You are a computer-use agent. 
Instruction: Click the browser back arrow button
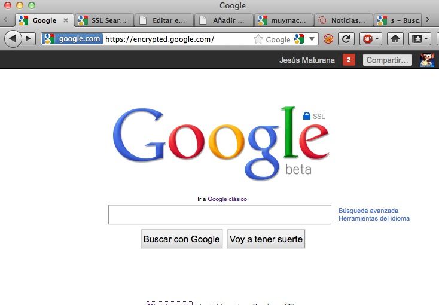point(13,39)
